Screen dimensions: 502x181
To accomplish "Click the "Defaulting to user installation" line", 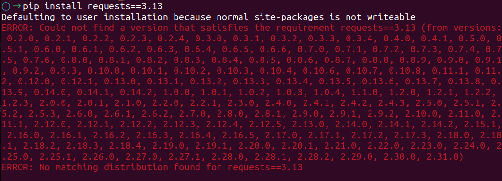I will (x=208, y=17).
